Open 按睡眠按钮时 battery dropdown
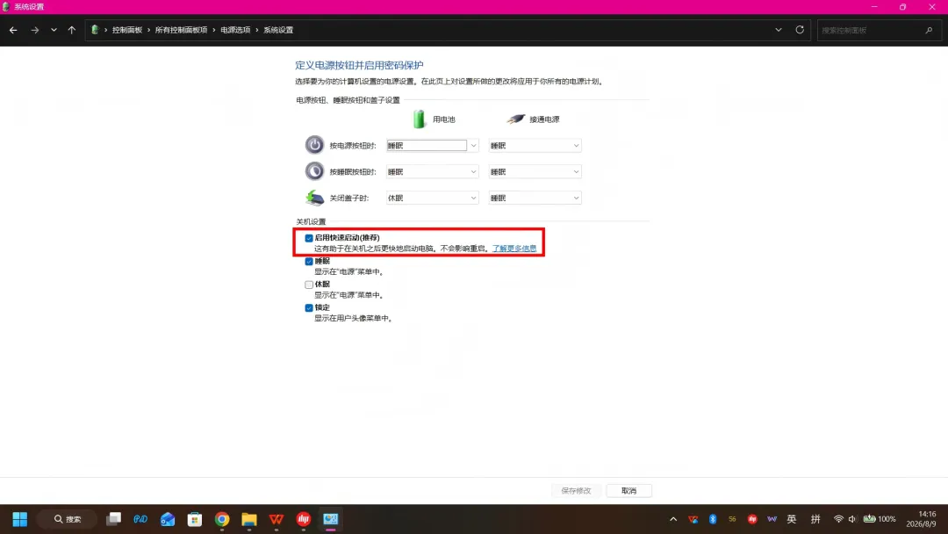The width and height of the screenshot is (948, 534). tap(432, 172)
